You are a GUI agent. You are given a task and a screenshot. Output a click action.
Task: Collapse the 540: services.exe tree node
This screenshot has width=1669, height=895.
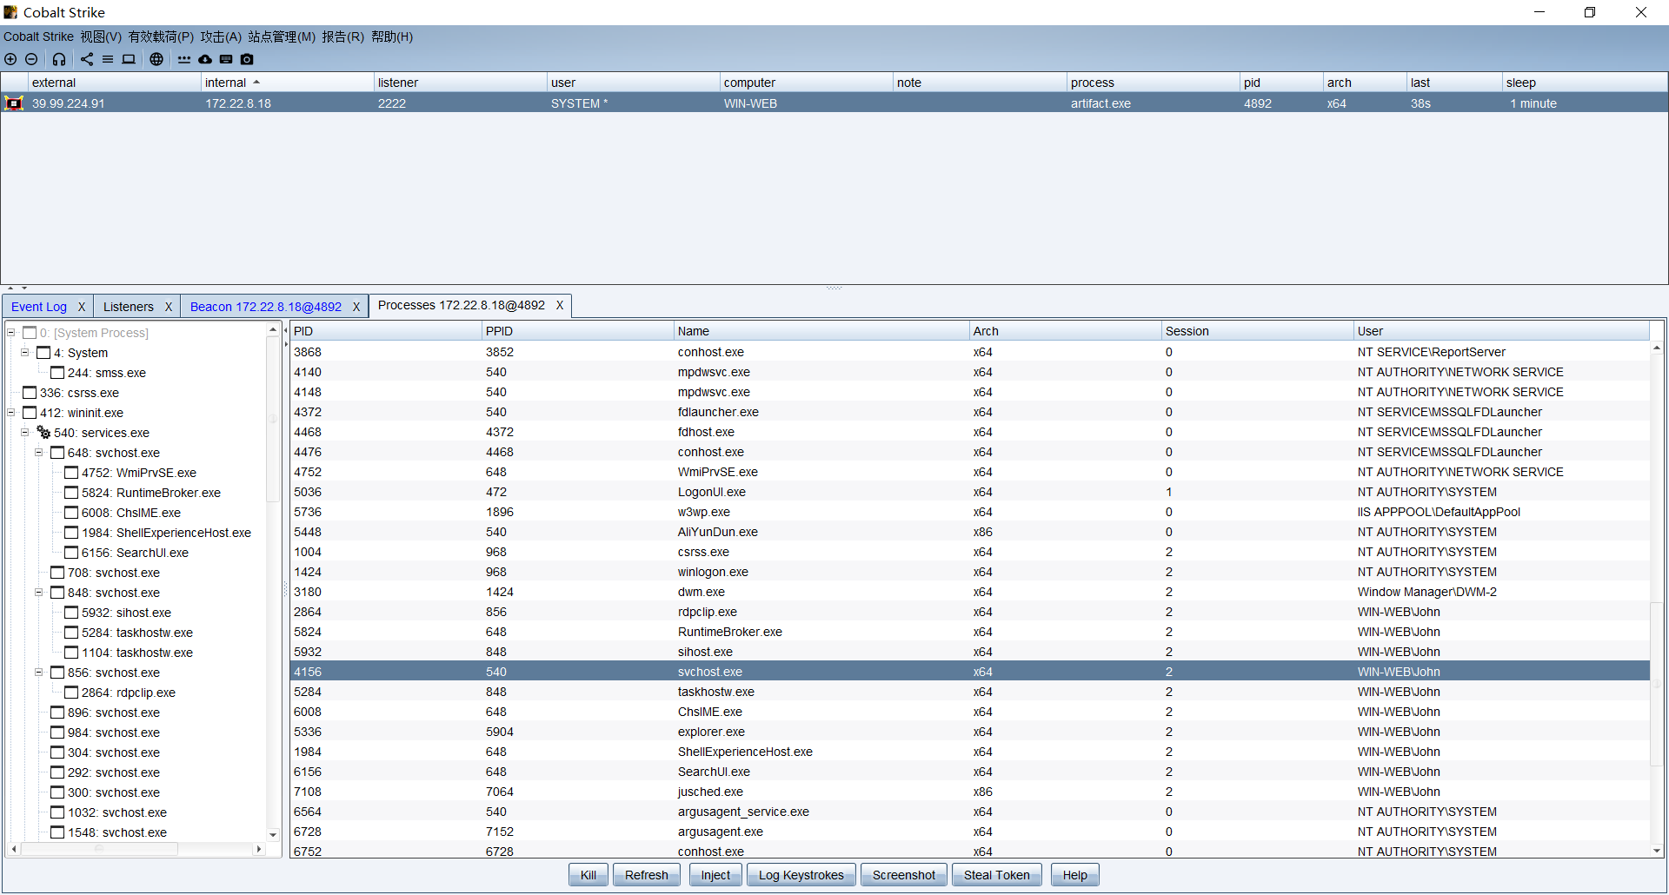click(24, 433)
